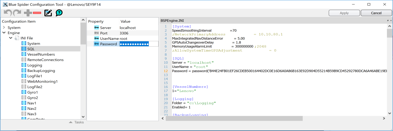The width and height of the screenshot is (393, 131).
Task: Collapse the Engine node chevron
Action: click(x=4, y=33)
